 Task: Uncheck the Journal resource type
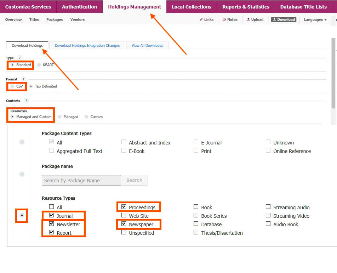coord(51,215)
